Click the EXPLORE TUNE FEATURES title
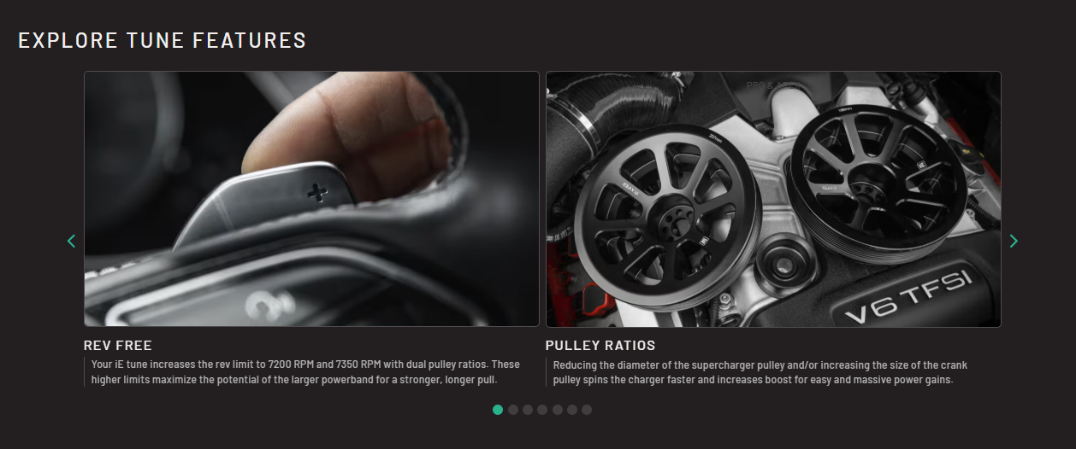Screen dimensions: 1076x449 pyautogui.click(x=163, y=40)
